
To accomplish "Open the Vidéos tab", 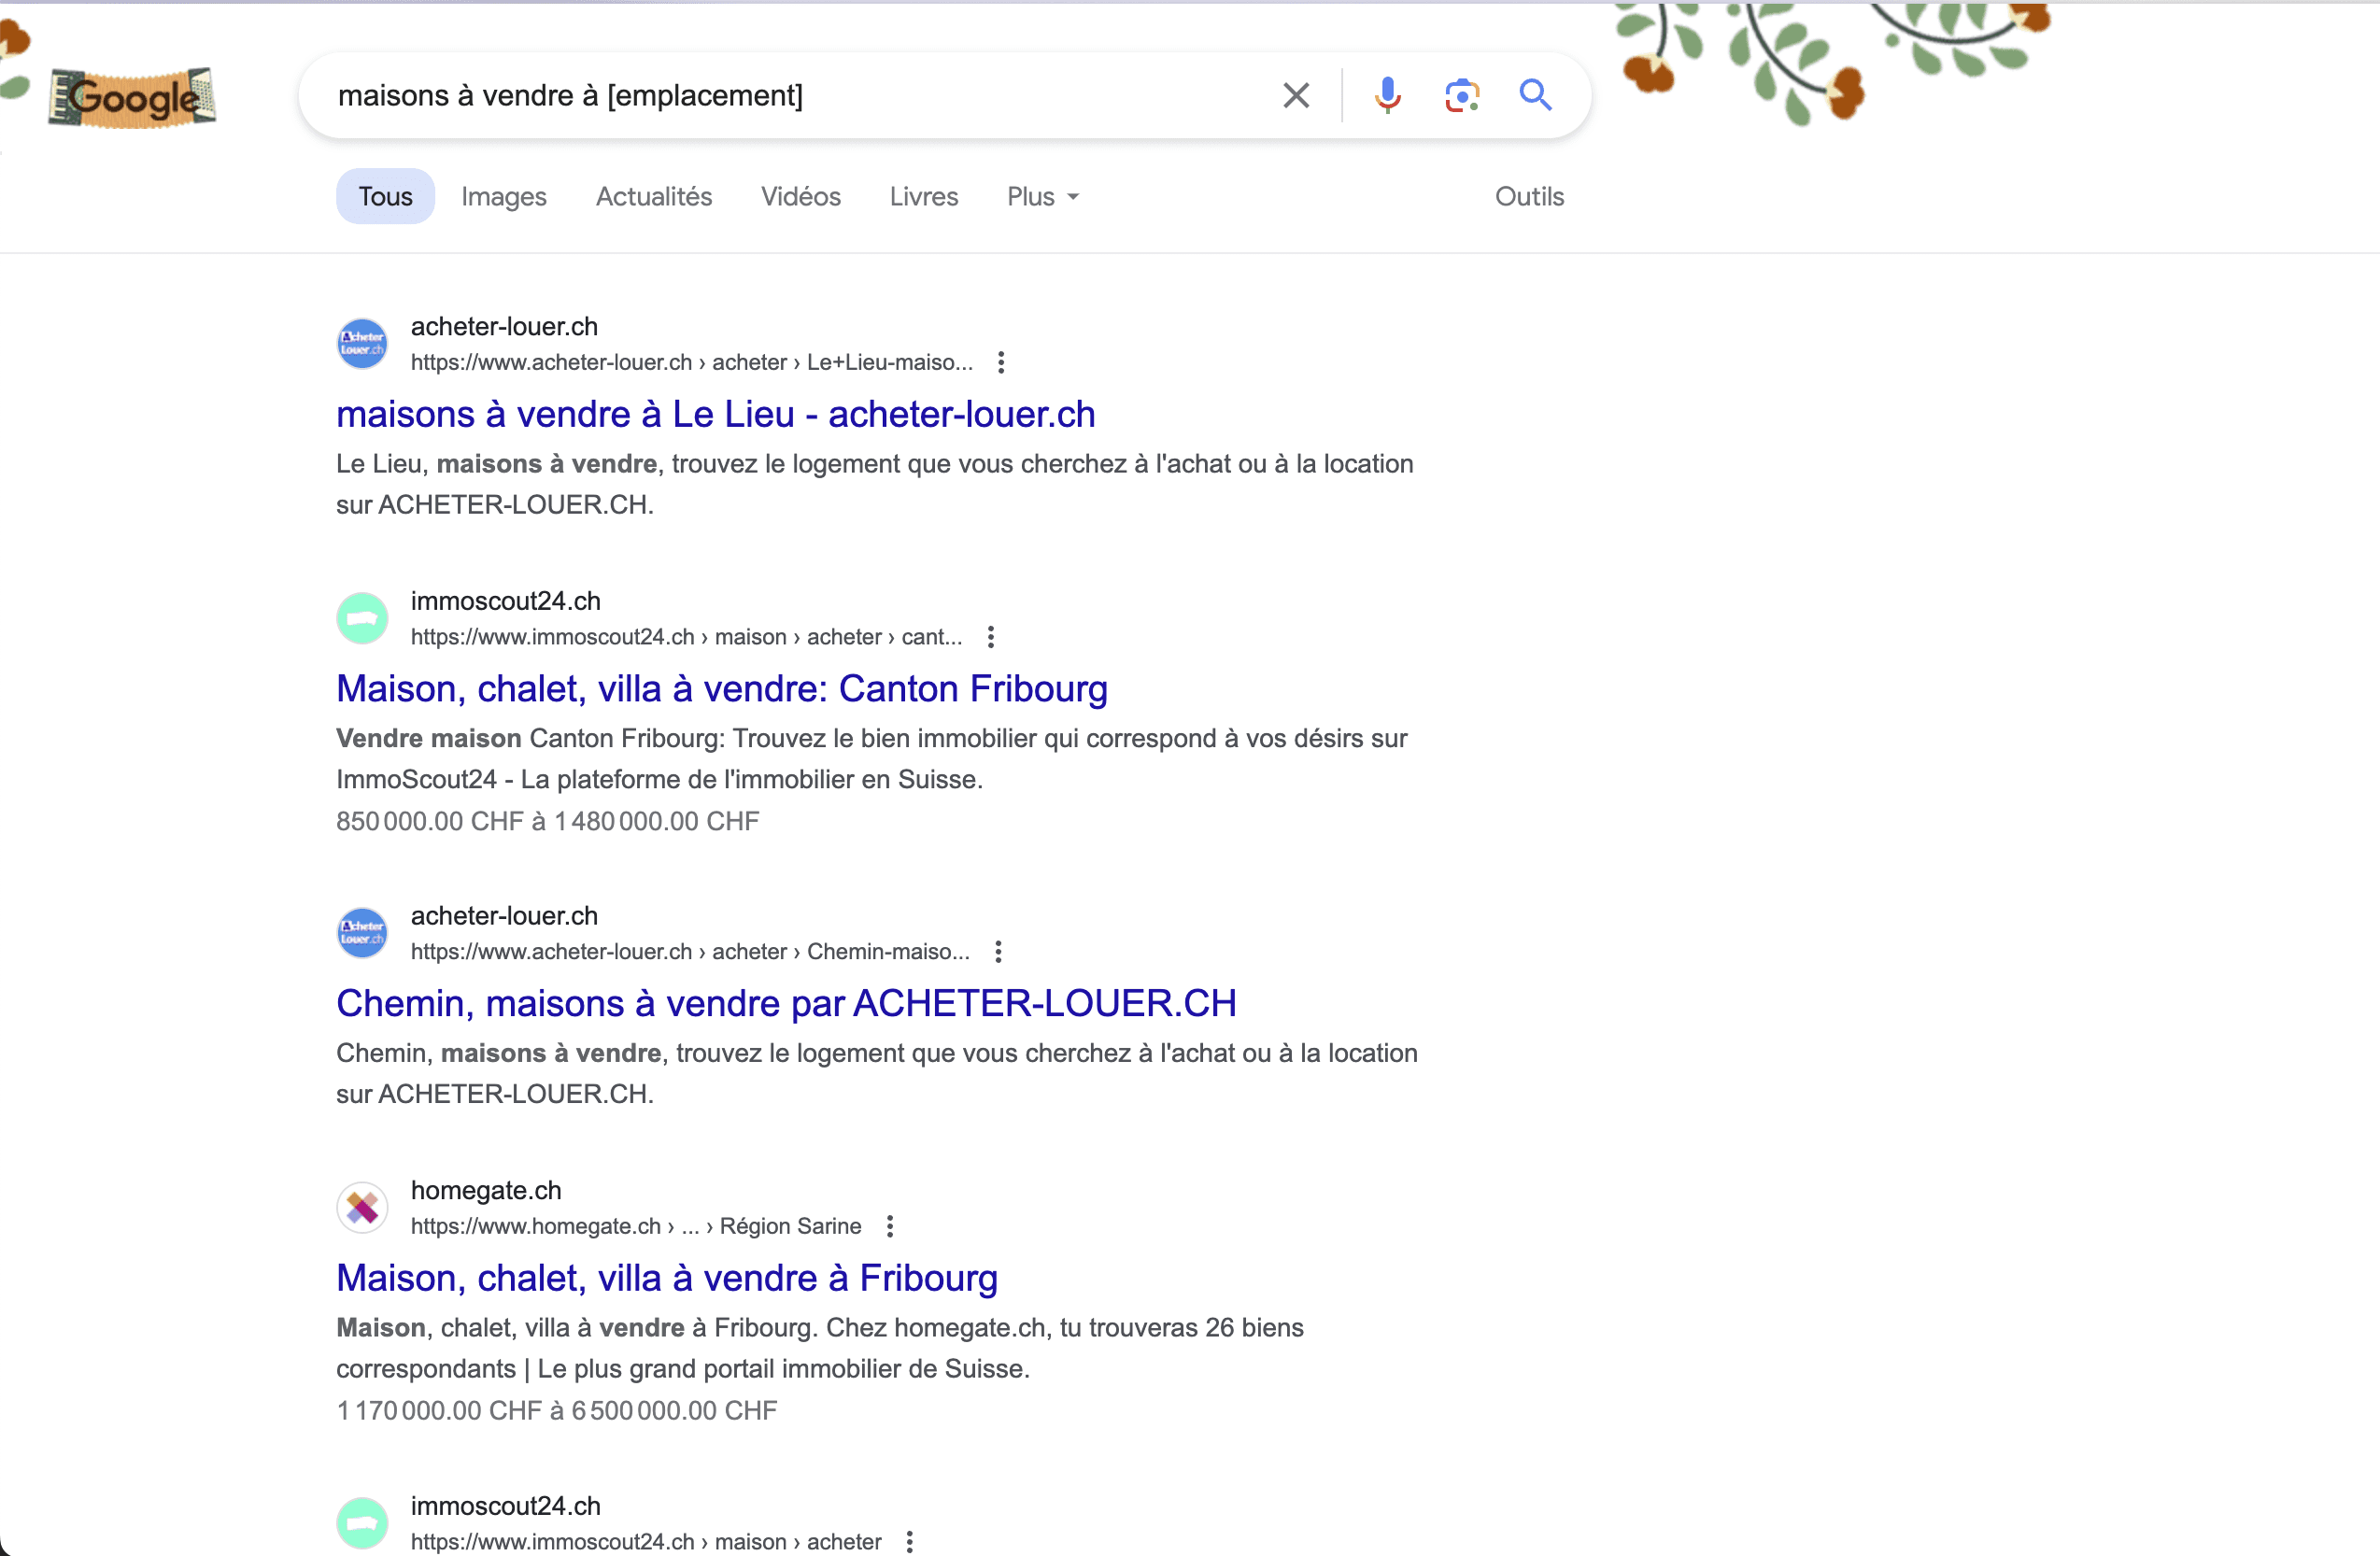I will coord(801,196).
